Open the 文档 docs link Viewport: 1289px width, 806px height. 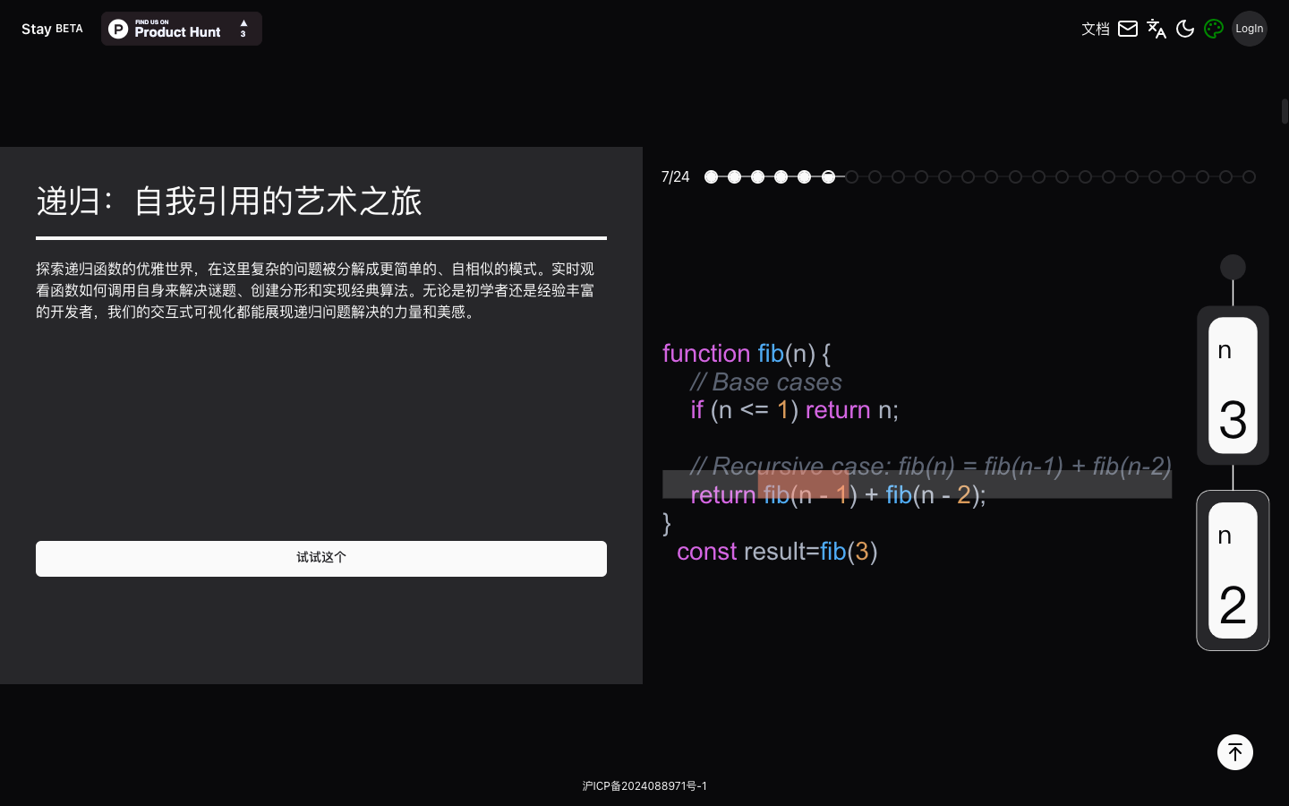click(1095, 29)
